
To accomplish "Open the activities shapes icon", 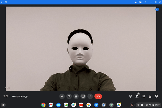I will pos(150,96).
